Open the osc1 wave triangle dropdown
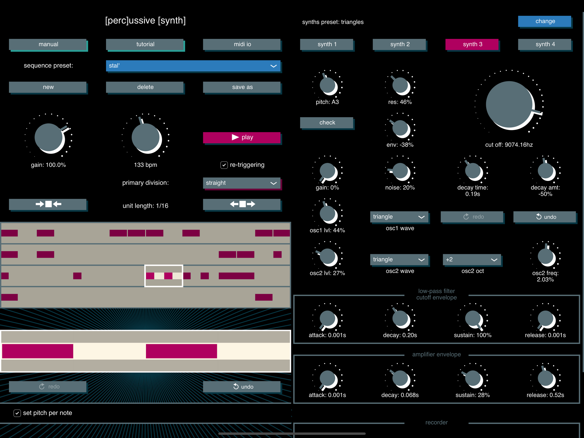The width and height of the screenshot is (584, 438). click(x=399, y=217)
